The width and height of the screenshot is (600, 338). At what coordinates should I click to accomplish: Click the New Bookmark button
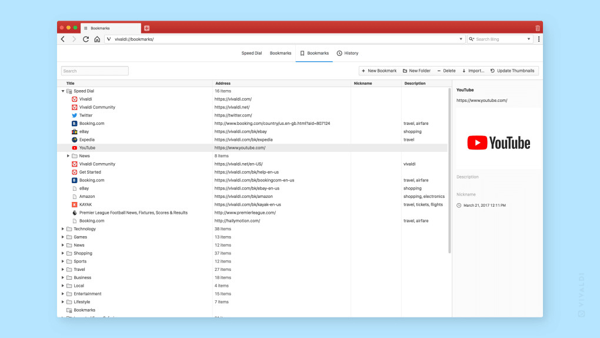379,71
